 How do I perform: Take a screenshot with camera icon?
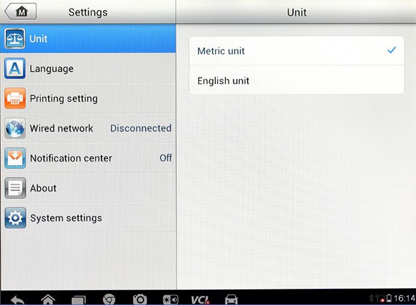pos(139,299)
